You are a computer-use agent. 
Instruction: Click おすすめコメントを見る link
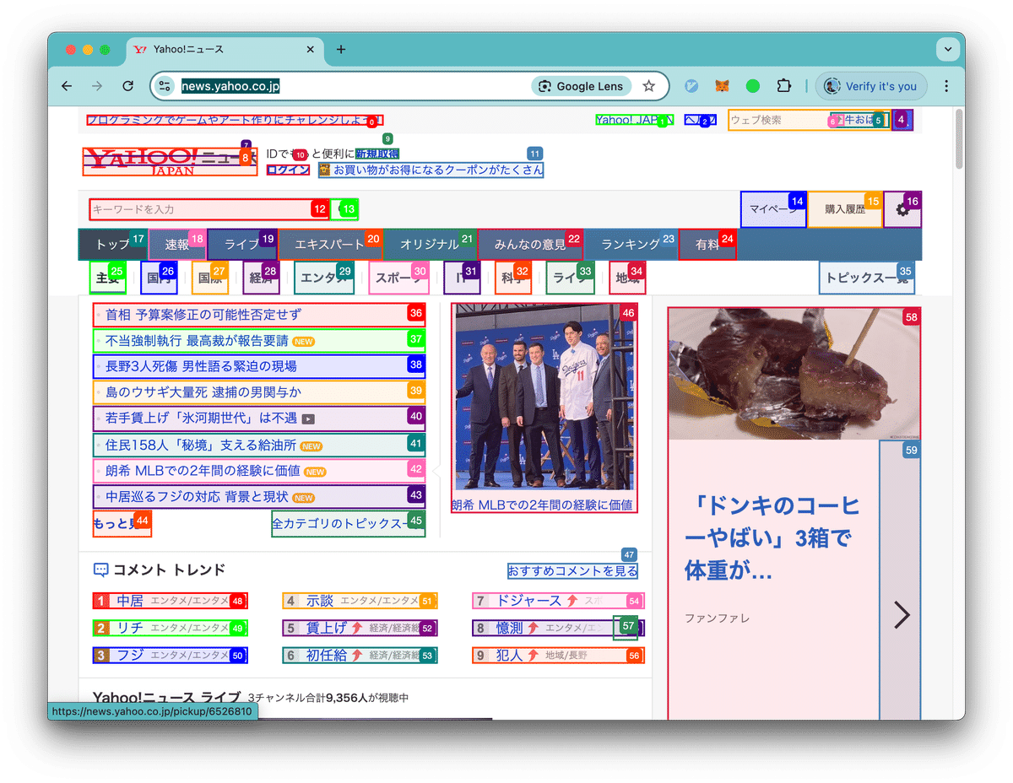tap(572, 571)
